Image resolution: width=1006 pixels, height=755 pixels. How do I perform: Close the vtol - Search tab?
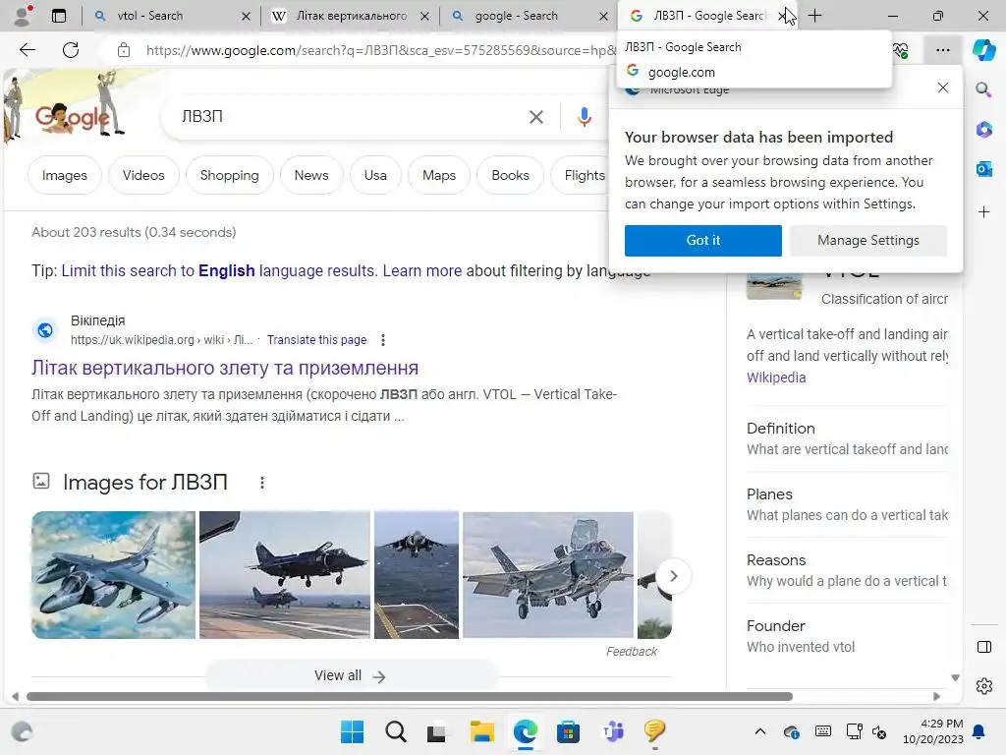[246, 16]
